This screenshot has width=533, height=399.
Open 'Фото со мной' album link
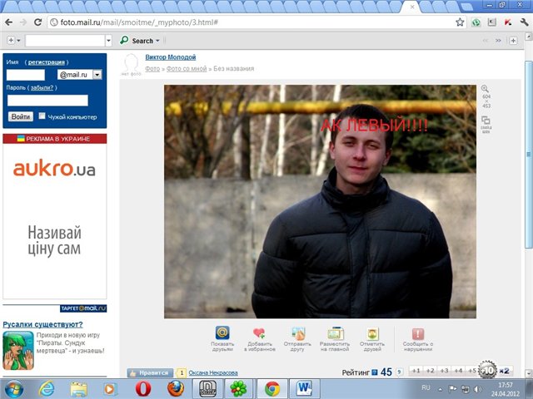(x=187, y=69)
